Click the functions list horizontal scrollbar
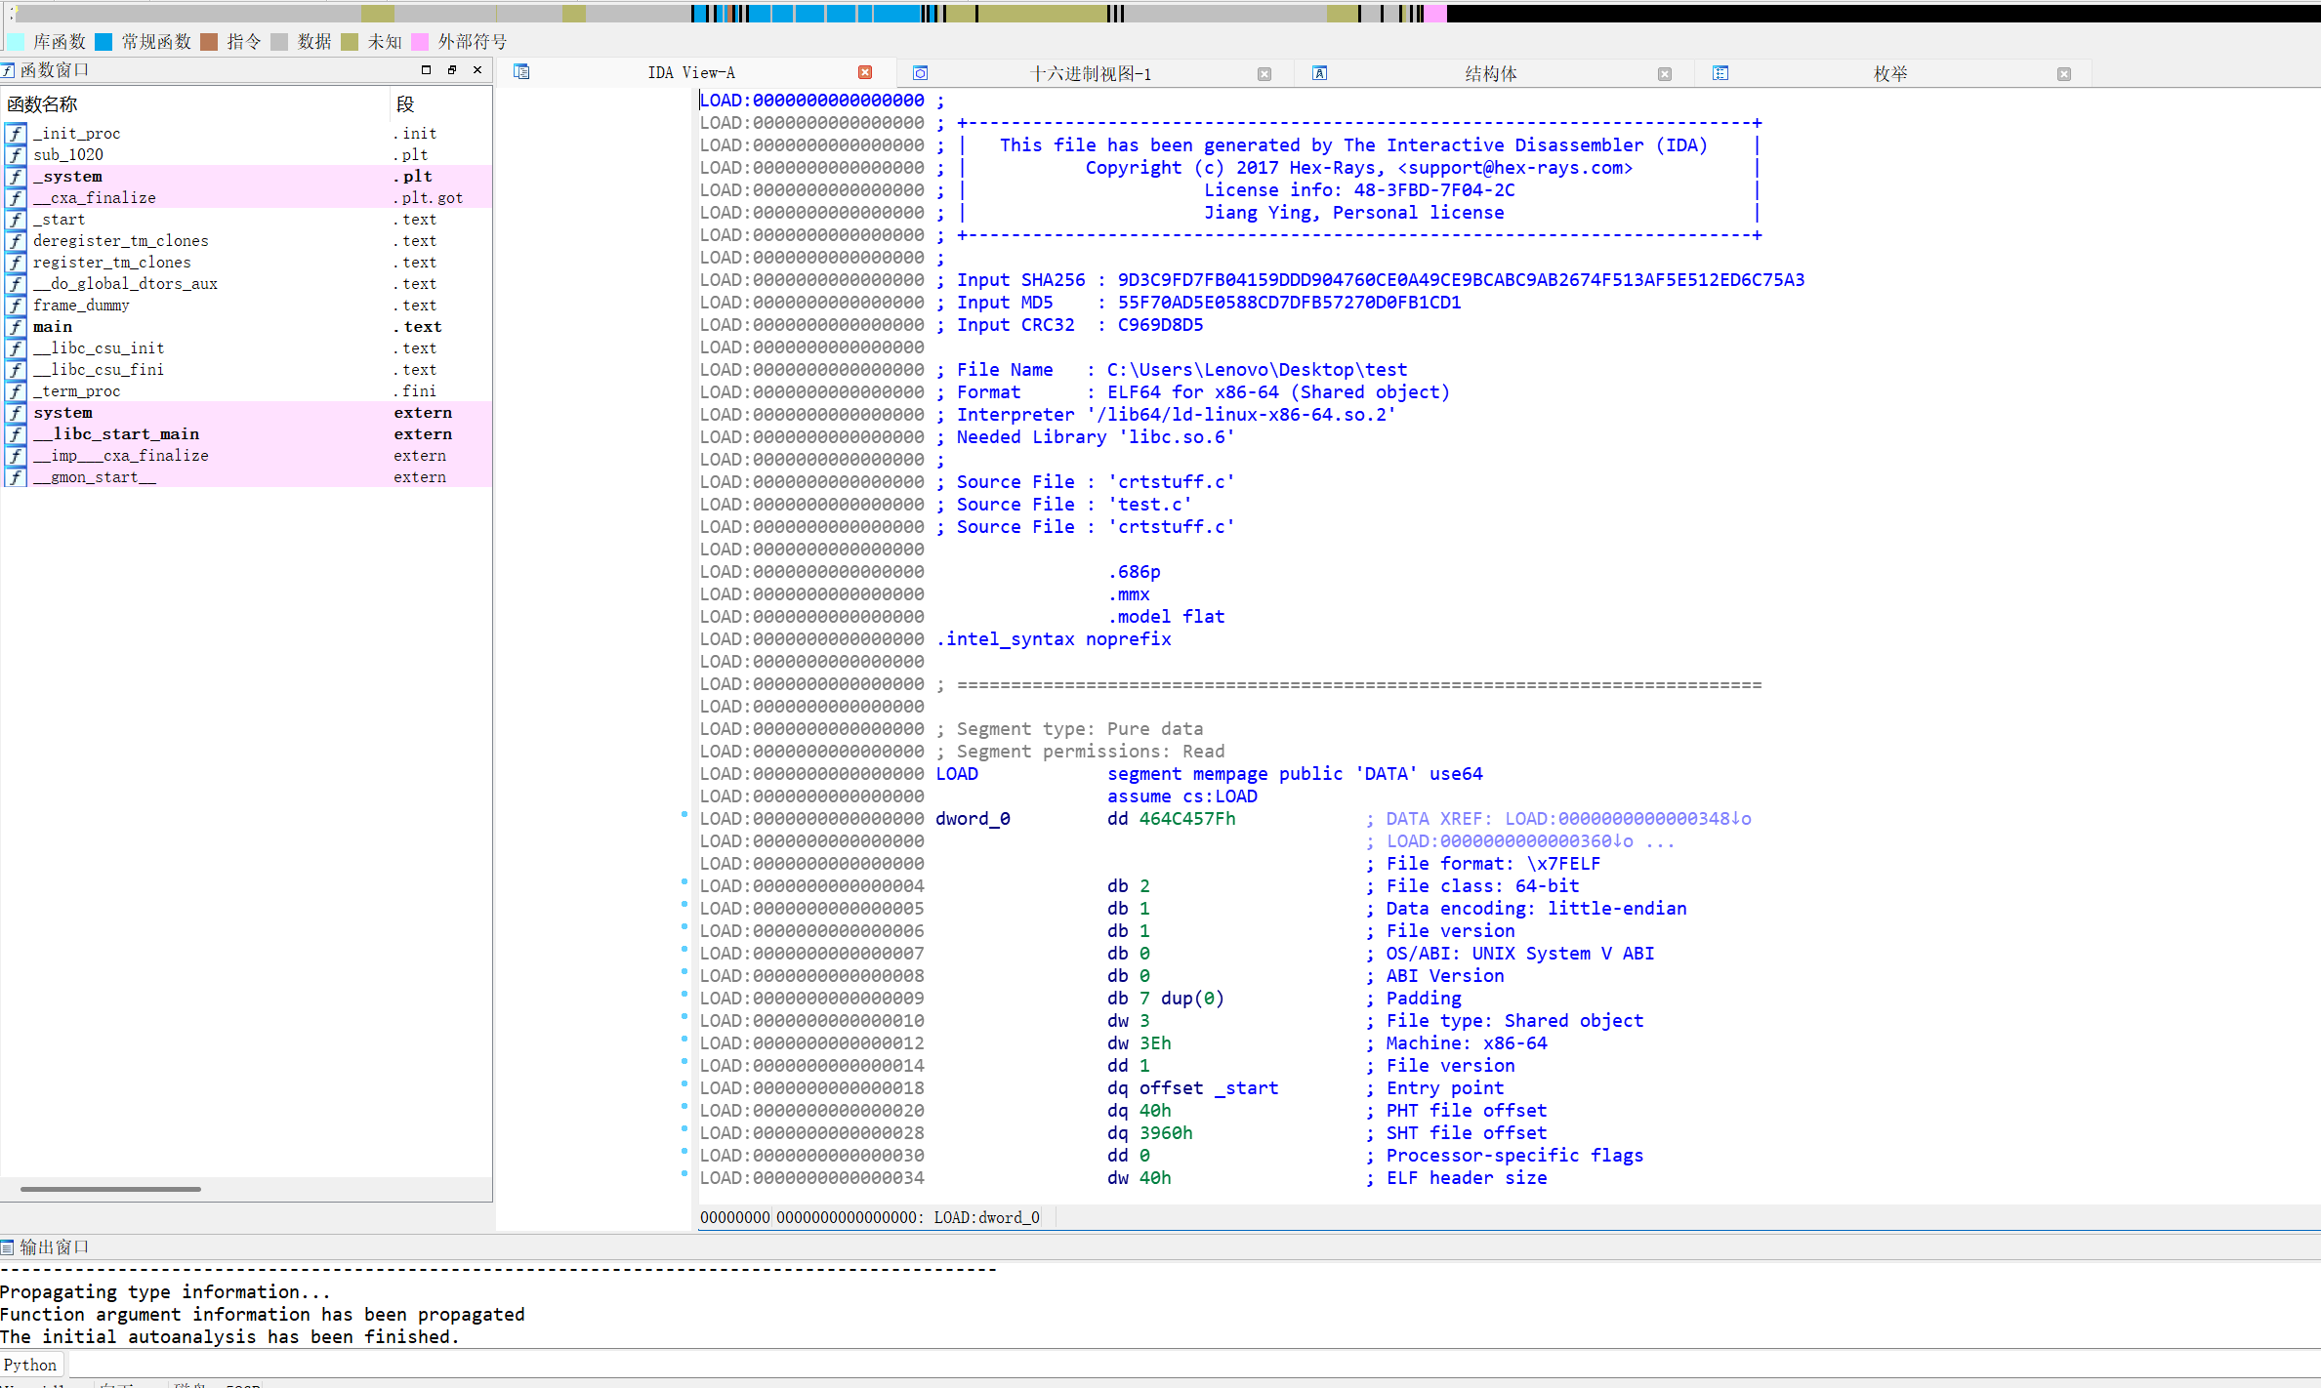Screen dimensions: 2321x1388 tap(110, 1189)
